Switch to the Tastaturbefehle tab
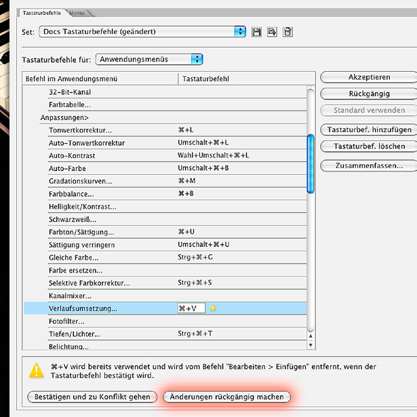The width and height of the screenshot is (417, 417). (x=42, y=13)
